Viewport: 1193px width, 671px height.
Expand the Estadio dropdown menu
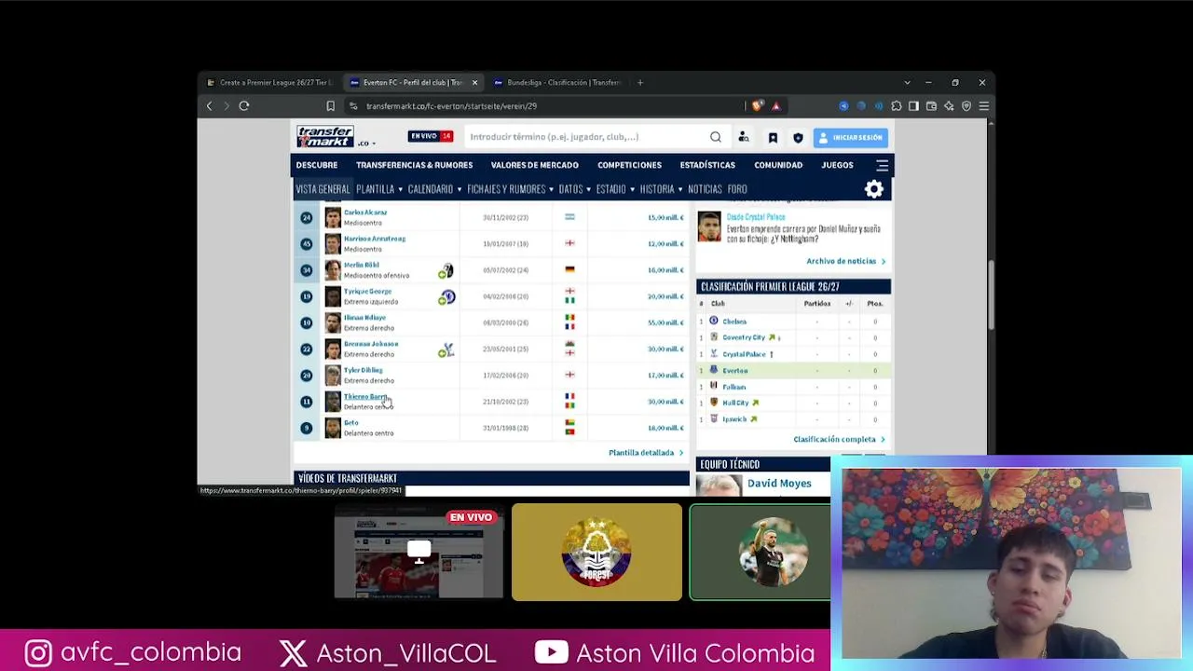pos(615,189)
